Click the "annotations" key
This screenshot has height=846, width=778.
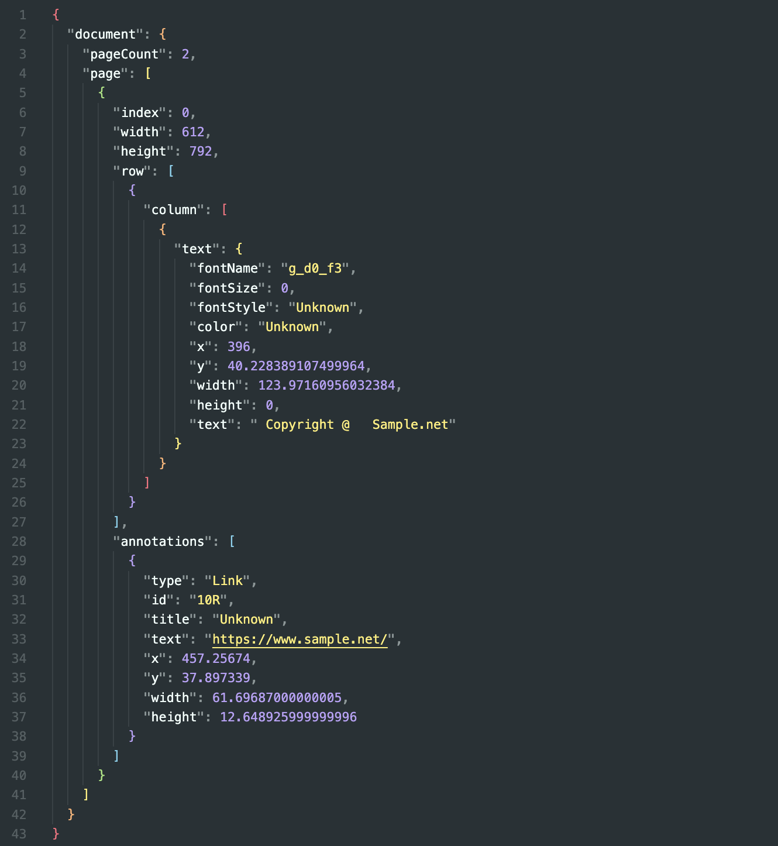163,541
